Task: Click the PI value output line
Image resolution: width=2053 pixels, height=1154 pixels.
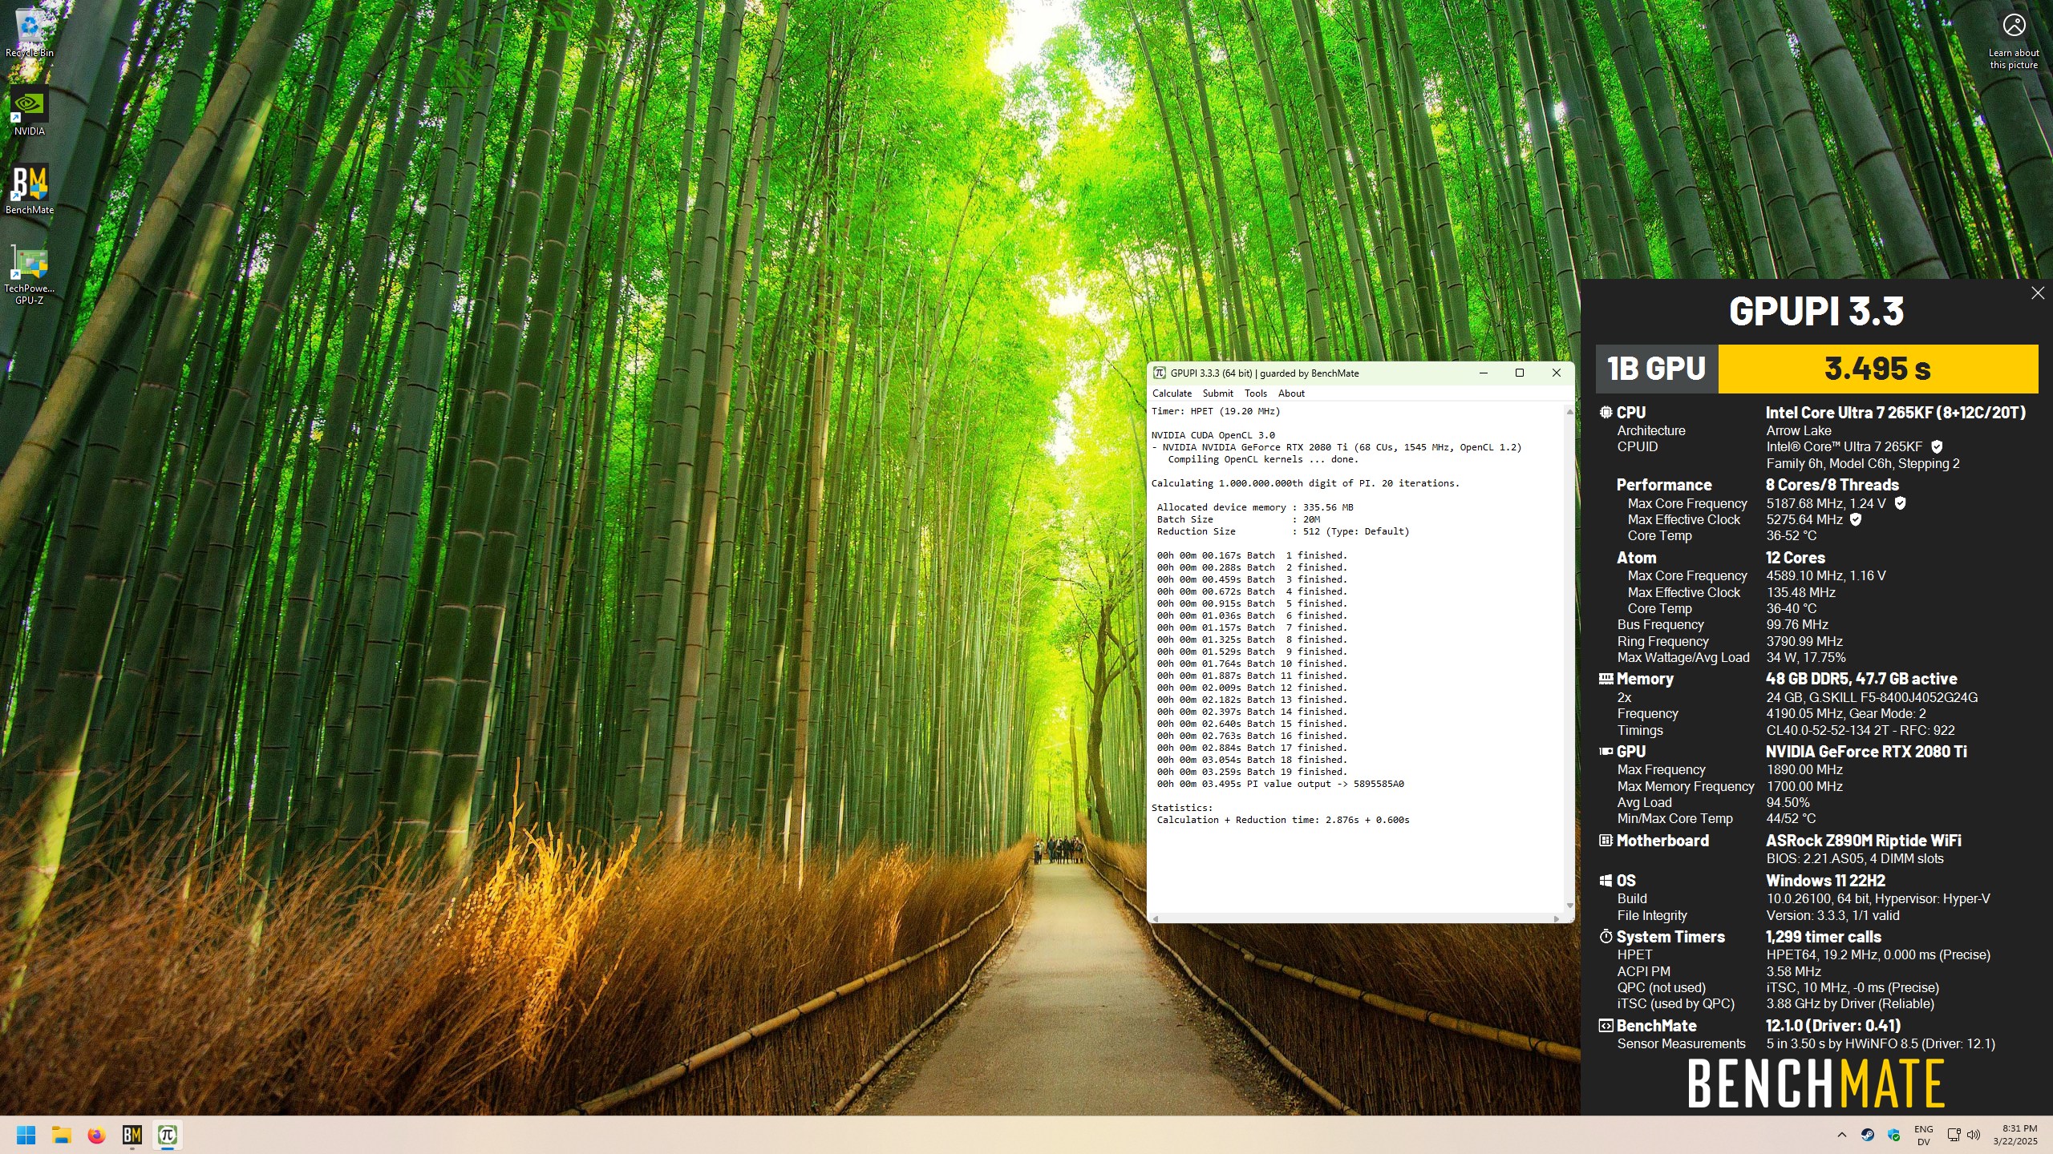Action: pos(1280,784)
